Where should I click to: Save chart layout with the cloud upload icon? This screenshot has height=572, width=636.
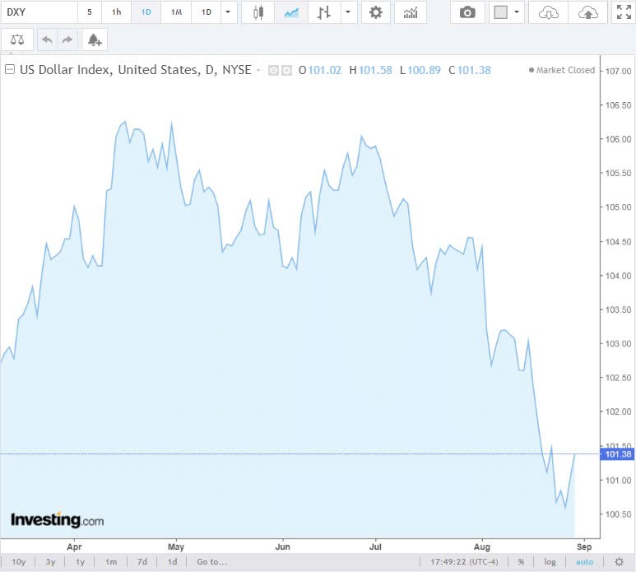point(587,12)
